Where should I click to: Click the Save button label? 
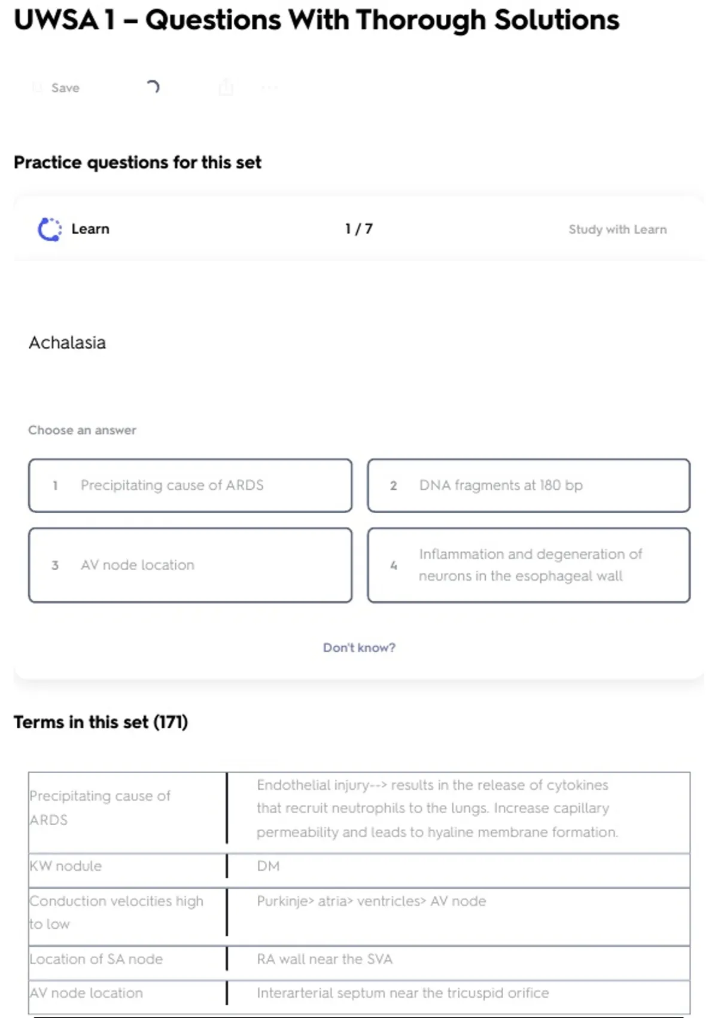pyautogui.click(x=65, y=88)
